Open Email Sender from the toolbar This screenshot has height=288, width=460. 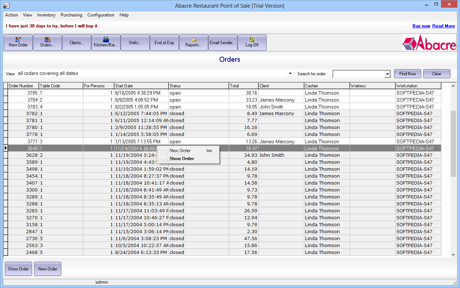pos(223,42)
